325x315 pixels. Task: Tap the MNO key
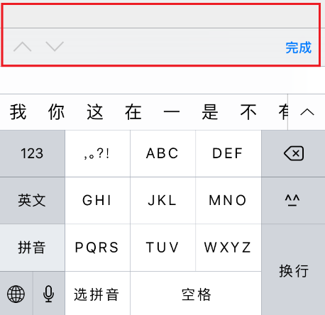pos(228,201)
